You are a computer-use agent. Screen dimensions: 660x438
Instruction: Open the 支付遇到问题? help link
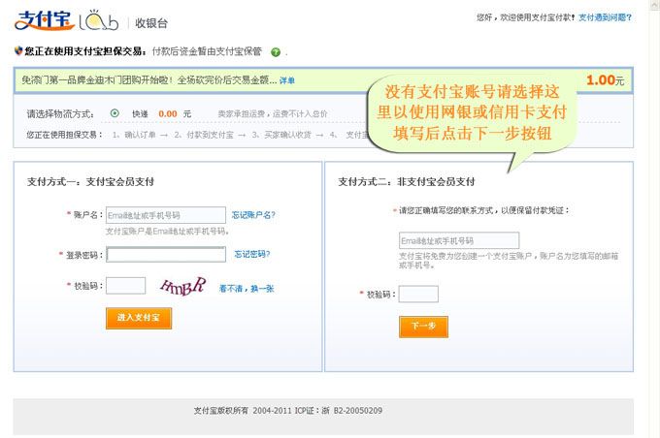605,17
